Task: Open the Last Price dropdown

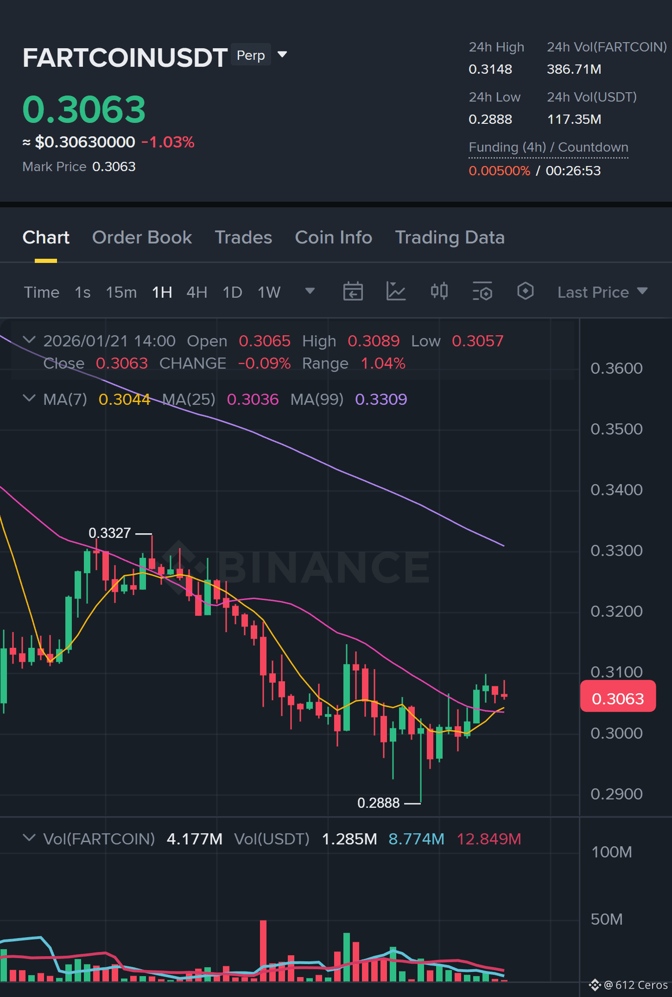Action: coord(602,292)
